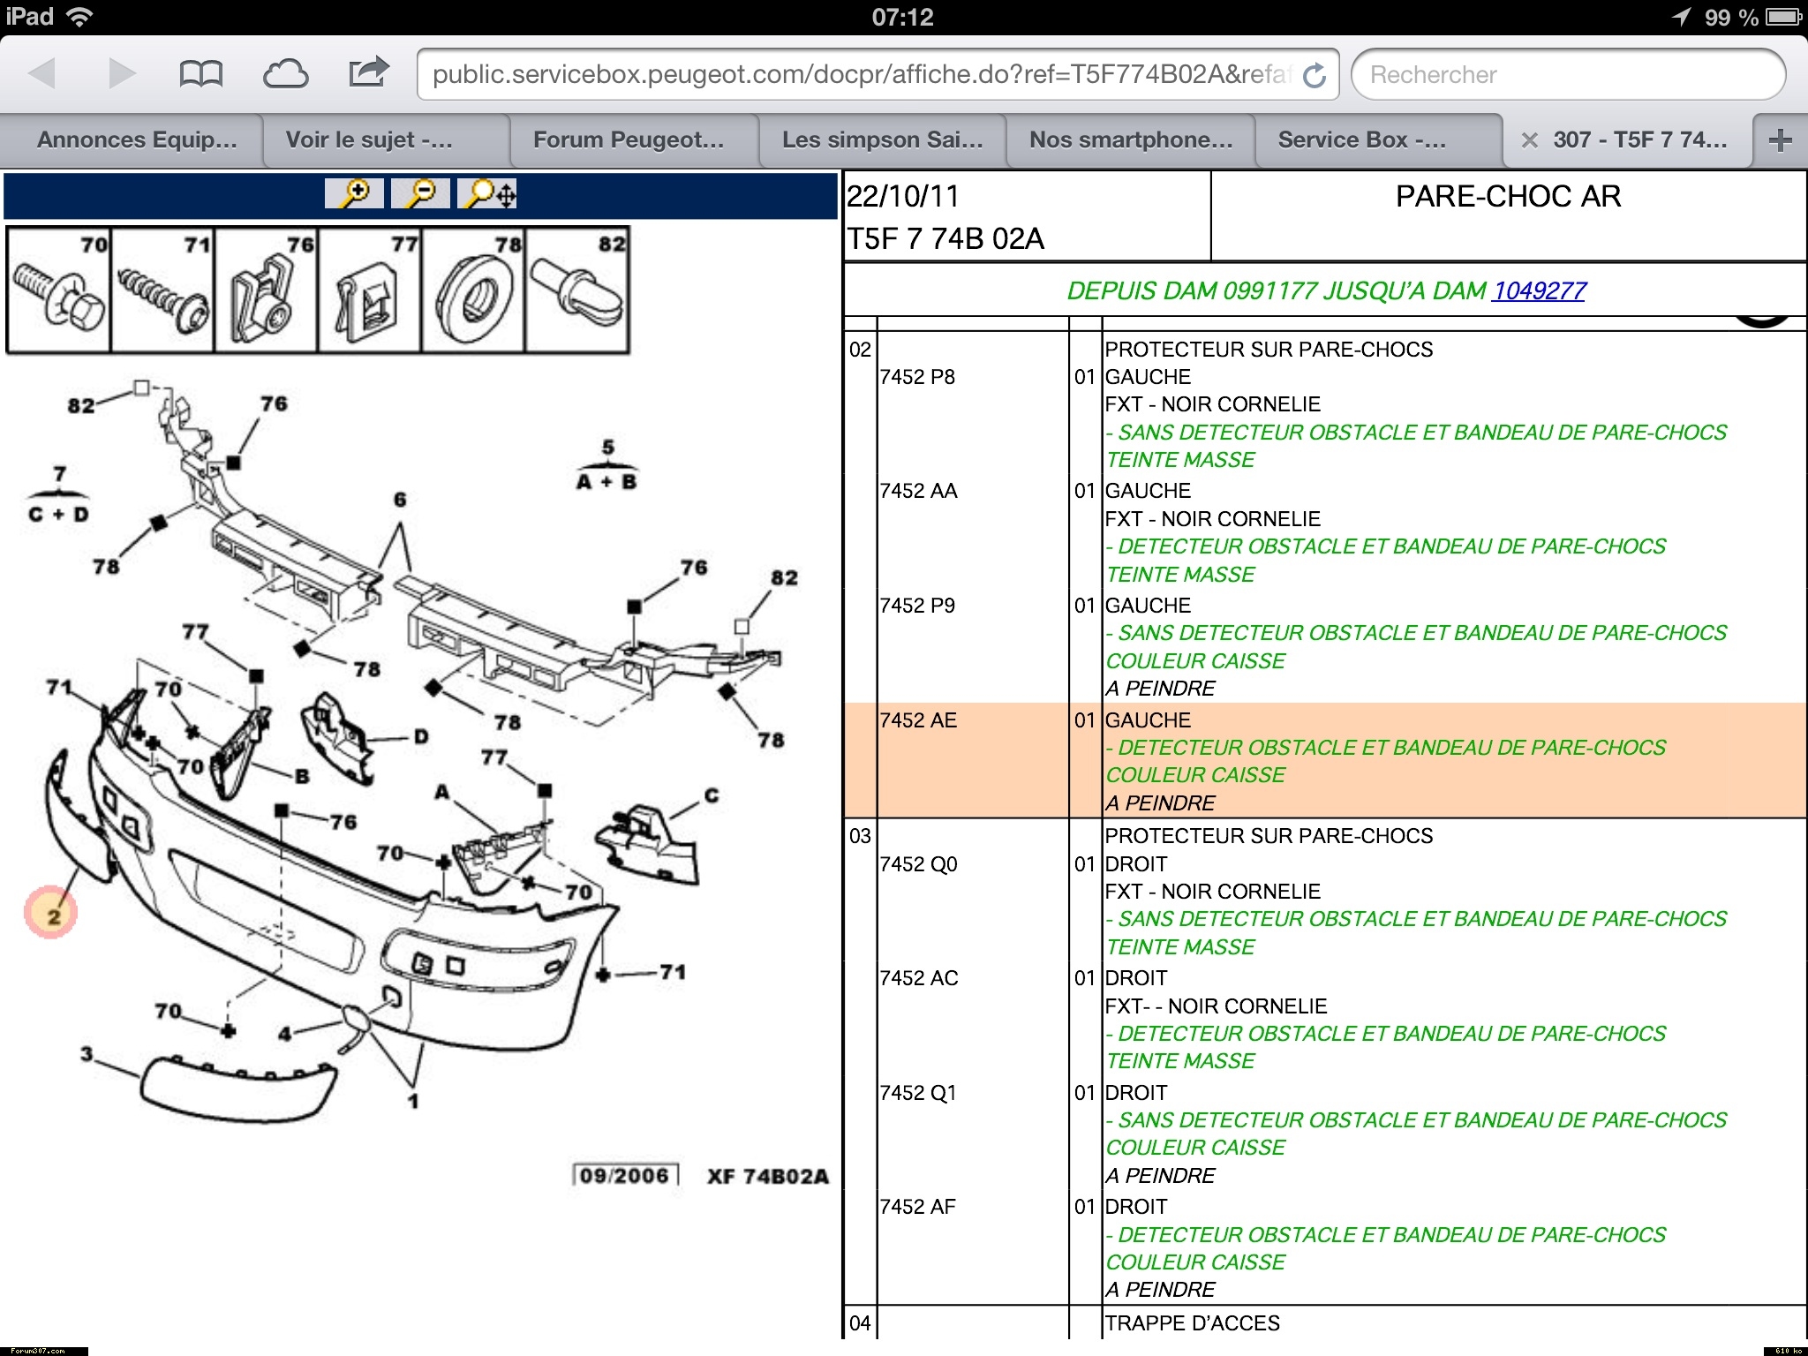Click the zoom in magnifier icon
1808x1356 pixels.
point(354,192)
